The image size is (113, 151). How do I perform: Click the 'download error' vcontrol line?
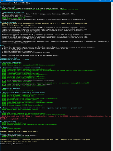[x=46, y=83]
